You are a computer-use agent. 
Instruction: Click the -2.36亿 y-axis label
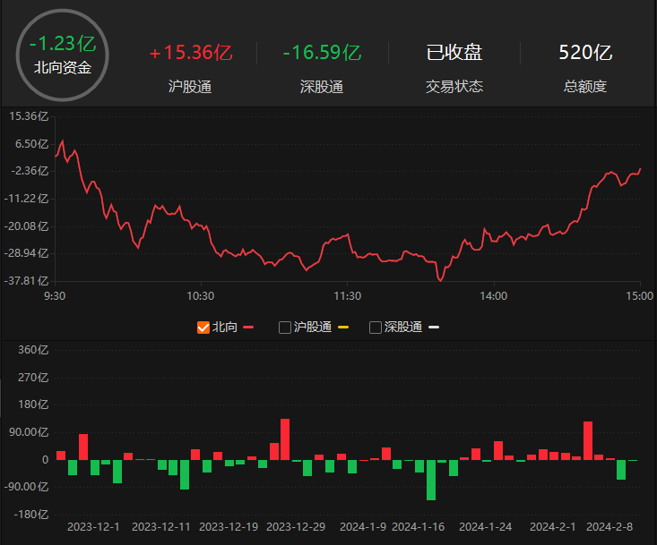tap(30, 171)
